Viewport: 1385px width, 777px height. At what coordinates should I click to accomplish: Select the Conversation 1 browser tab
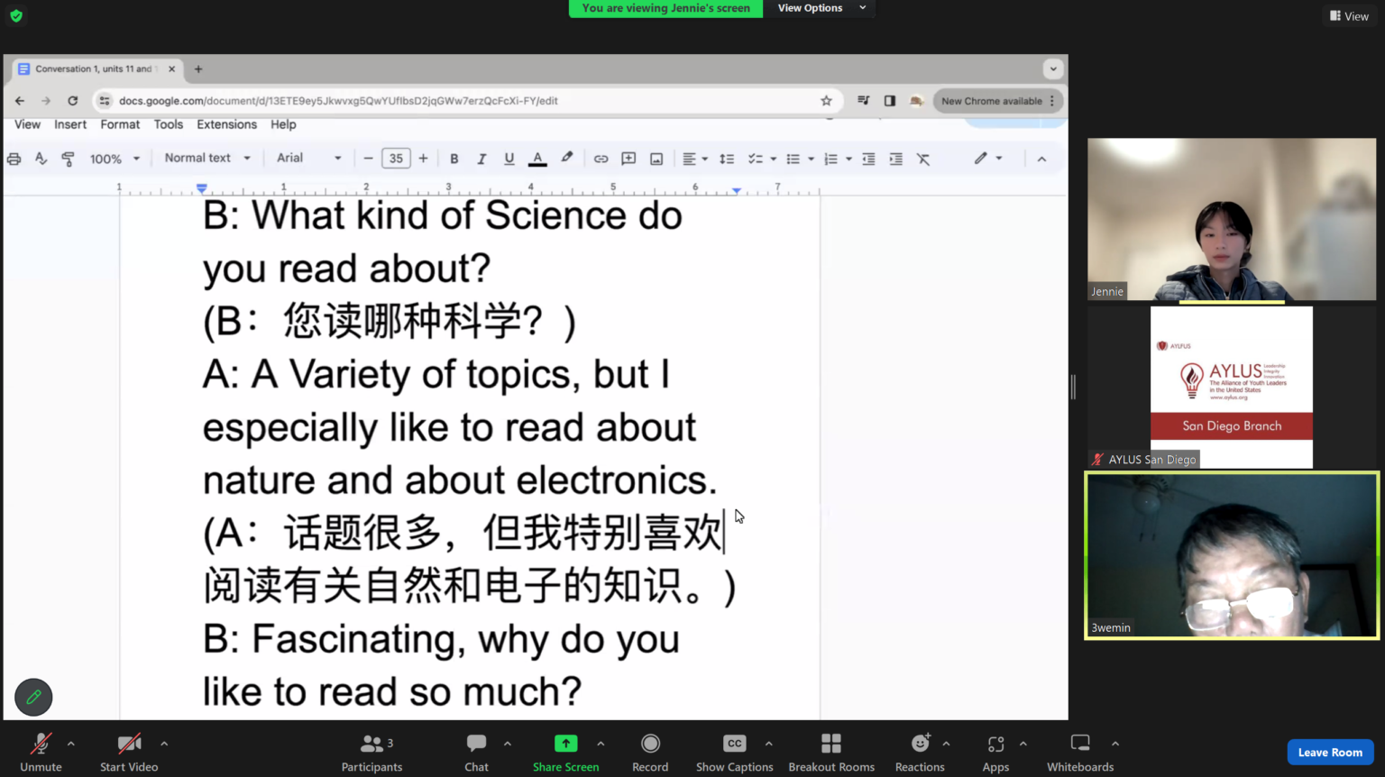point(95,69)
